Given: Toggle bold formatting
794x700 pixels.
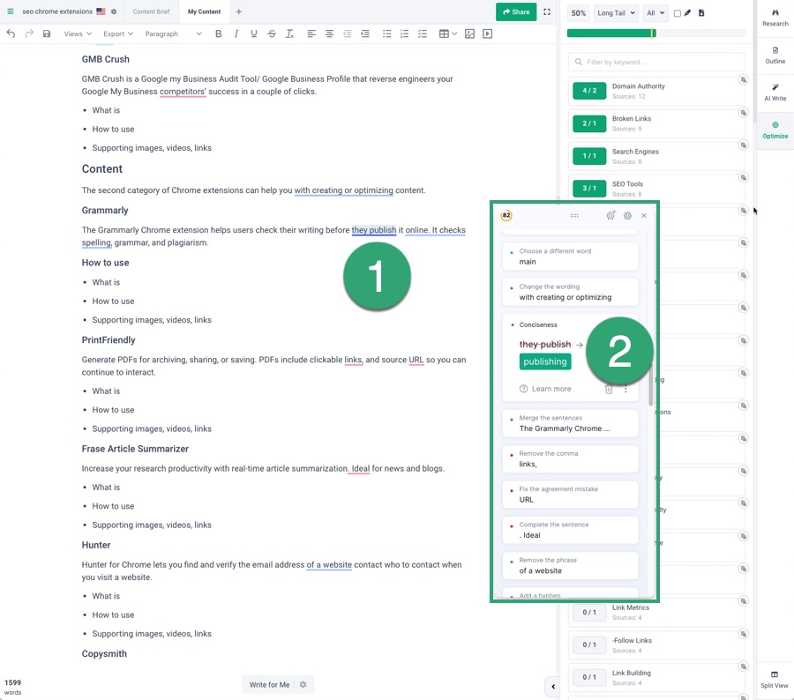Looking at the screenshot, I should pyautogui.click(x=218, y=34).
